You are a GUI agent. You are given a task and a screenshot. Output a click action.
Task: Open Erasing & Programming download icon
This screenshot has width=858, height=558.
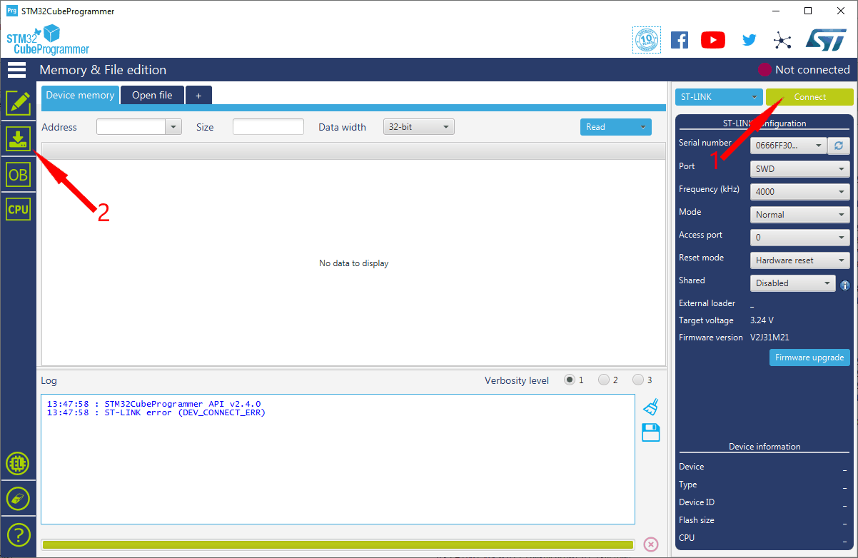18,139
